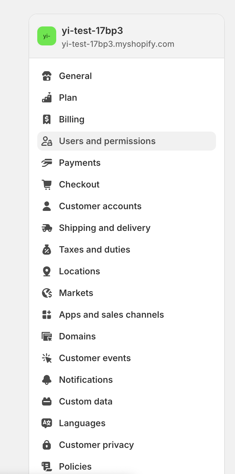The image size is (235, 474).
Task: Open Custom data settings
Action: (x=85, y=401)
